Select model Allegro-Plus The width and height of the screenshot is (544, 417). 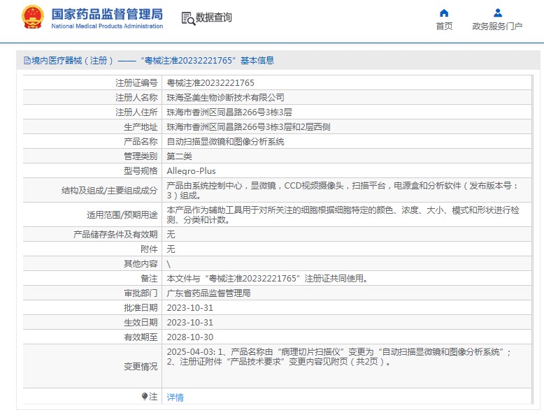click(191, 171)
